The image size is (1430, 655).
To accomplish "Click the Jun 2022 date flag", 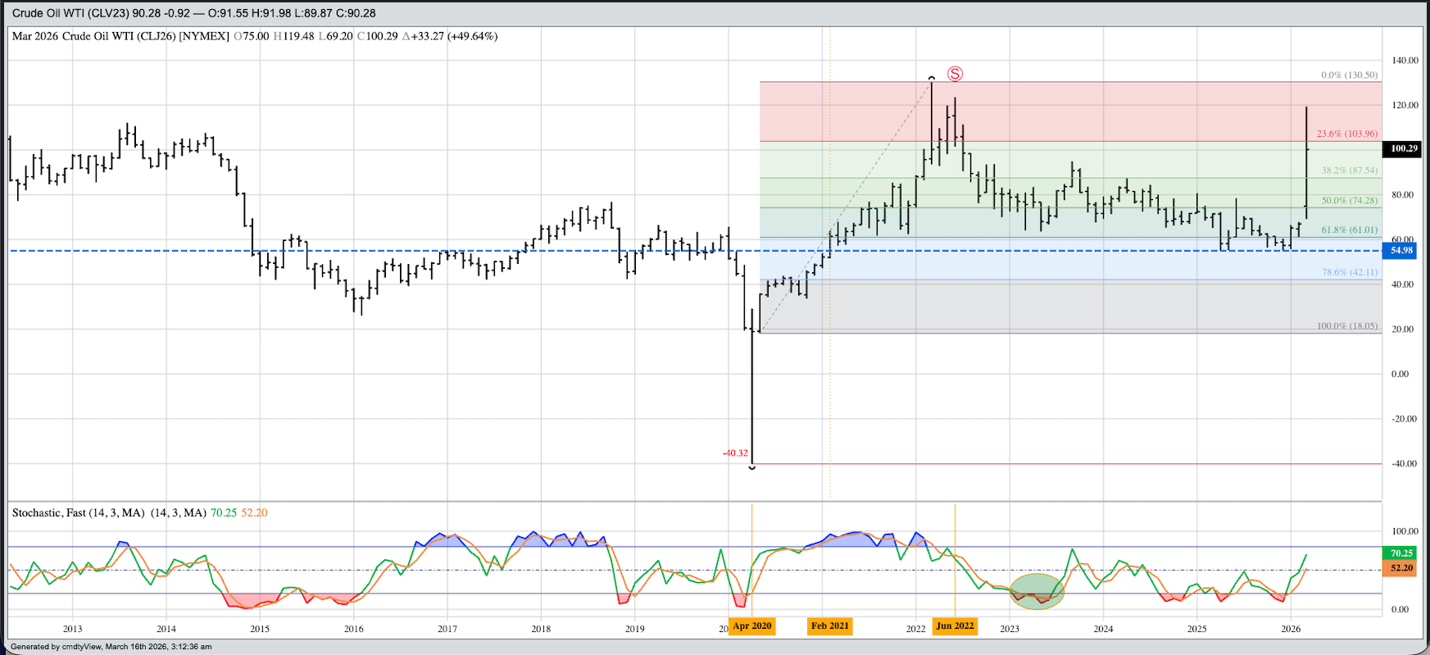I will (x=955, y=626).
